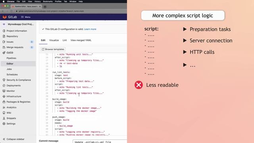
Task: Click the CI/CD rocket icon
Action: (4, 53)
